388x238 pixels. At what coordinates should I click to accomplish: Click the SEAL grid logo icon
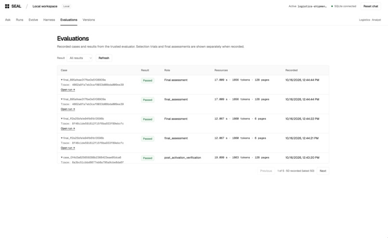[7, 6]
